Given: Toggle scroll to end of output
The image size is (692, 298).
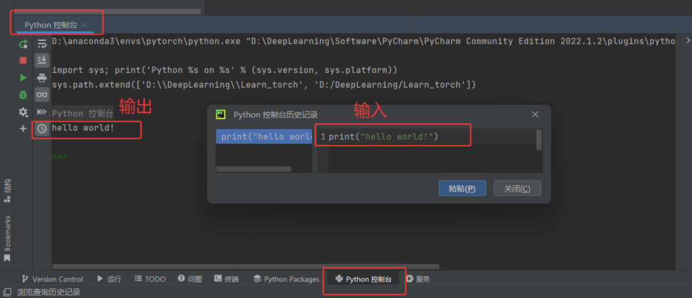Looking at the screenshot, I should pos(42,60).
